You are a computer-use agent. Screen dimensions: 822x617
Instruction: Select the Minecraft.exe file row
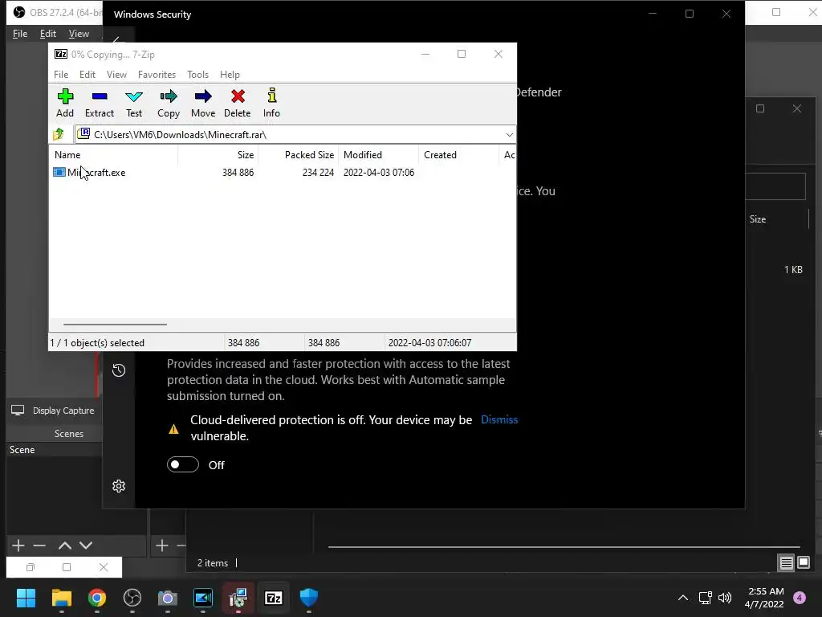234,172
